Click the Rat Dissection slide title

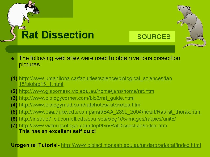pos(58,35)
